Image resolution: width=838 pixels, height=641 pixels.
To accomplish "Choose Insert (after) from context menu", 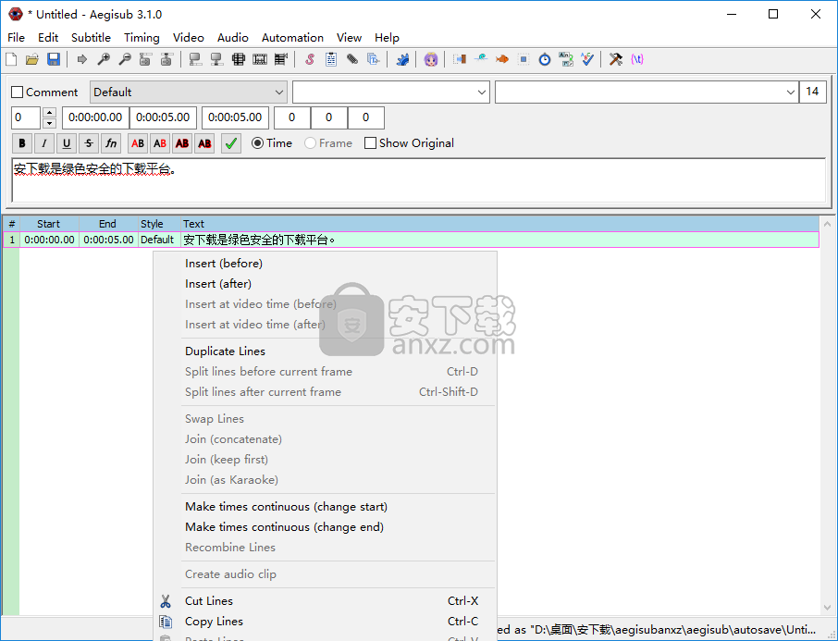I will 326,284.
